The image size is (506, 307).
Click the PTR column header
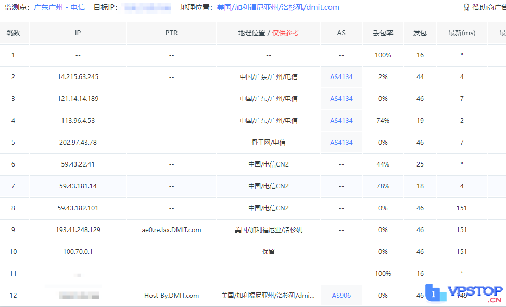pyautogui.click(x=171, y=32)
